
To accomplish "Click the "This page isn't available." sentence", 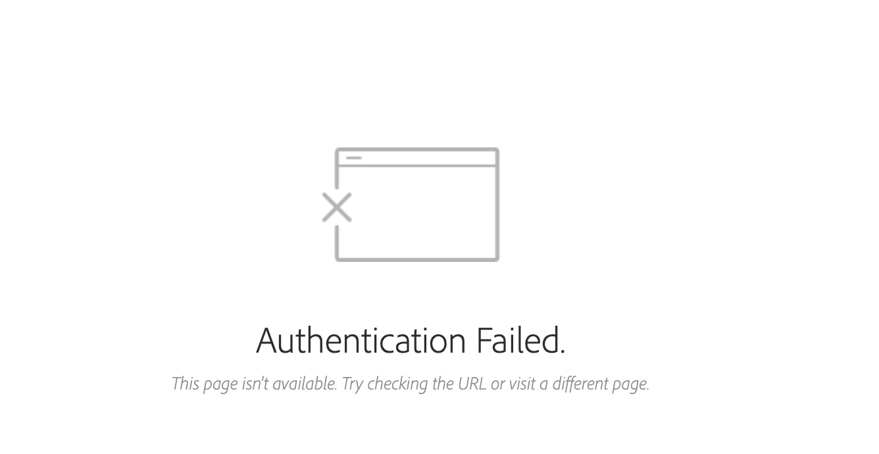I will tap(255, 384).
